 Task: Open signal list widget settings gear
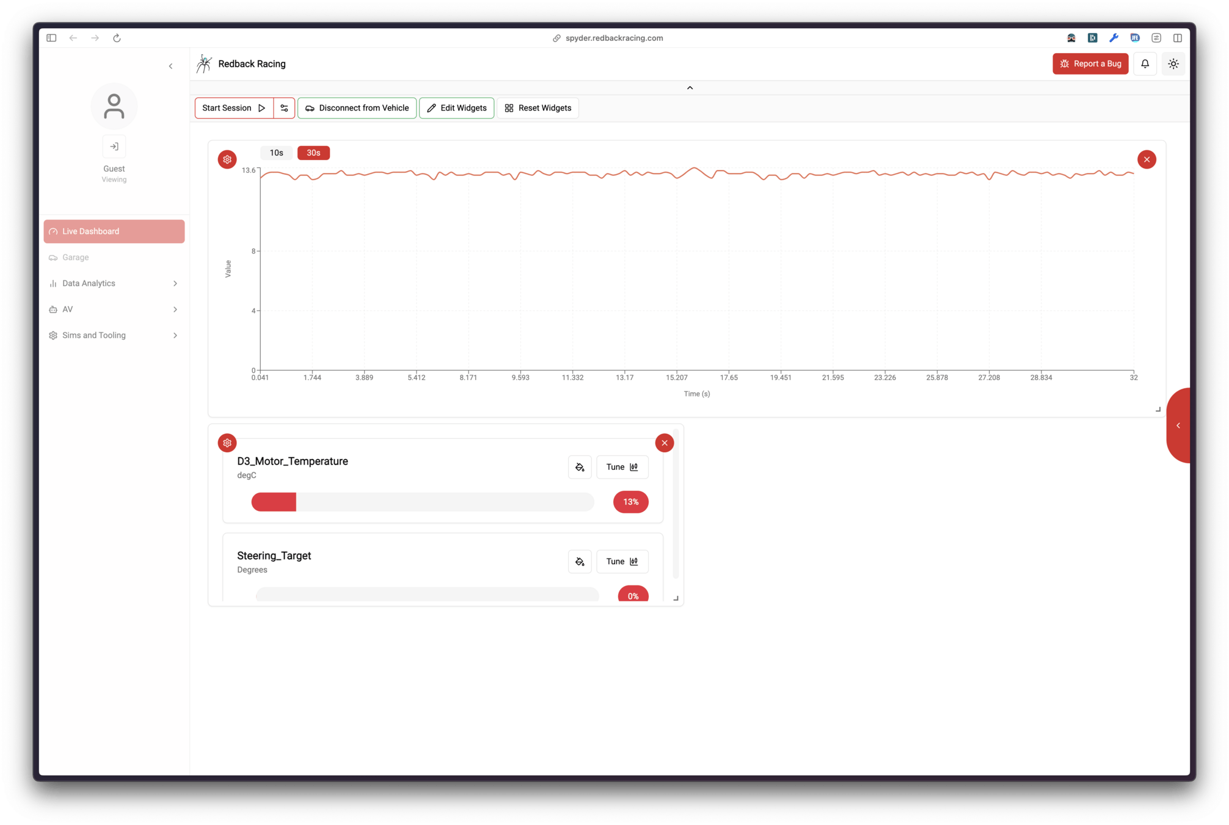coord(227,443)
